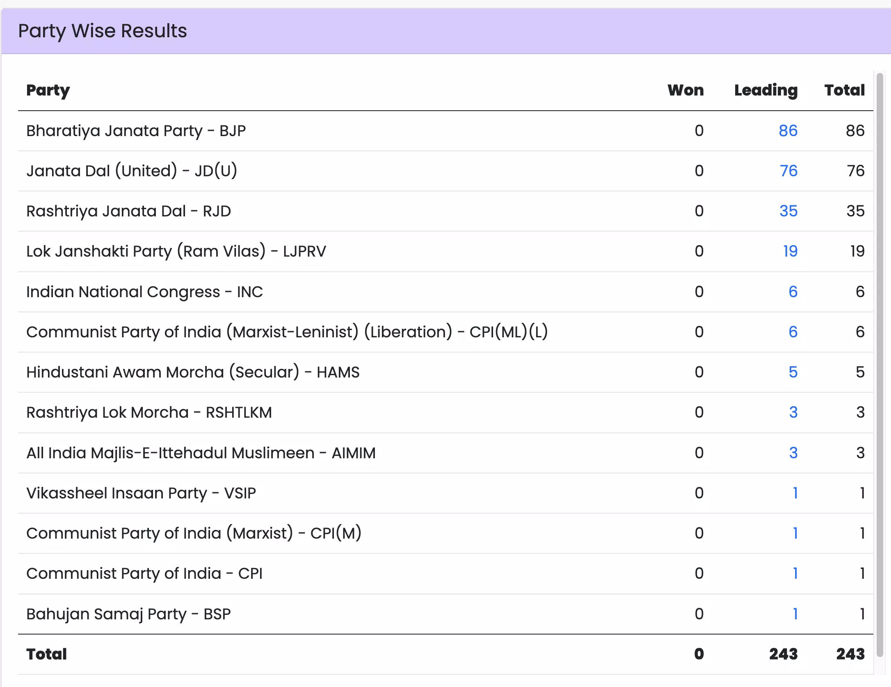The height and width of the screenshot is (687, 891).
Task: Open CPI(ML)(L) leading count 6 link
Action: pos(793,332)
